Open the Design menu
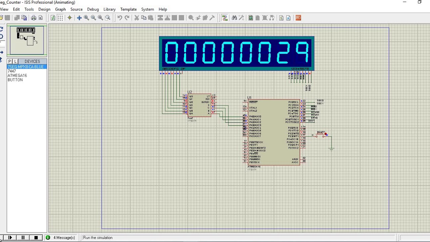The height and width of the screenshot is (242, 430). [x=44, y=9]
